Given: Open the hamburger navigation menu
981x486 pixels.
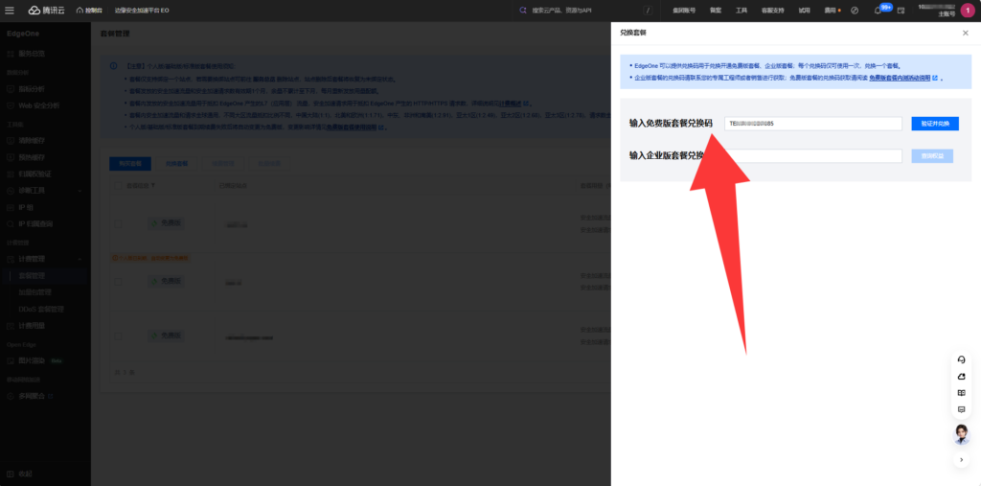Looking at the screenshot, I should tap(10, 10).
